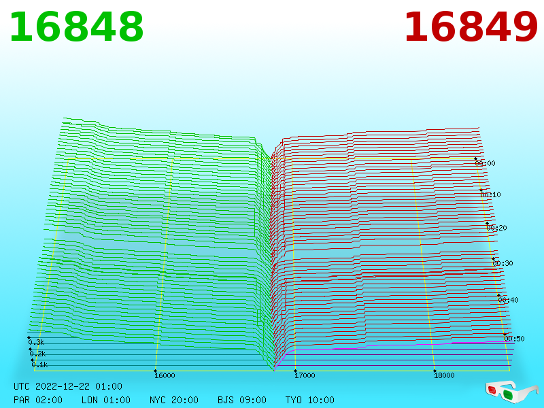This screenshot has height=408, width=544.
Task: Click the 00:00 time axis marker
Action: [485, 163]
